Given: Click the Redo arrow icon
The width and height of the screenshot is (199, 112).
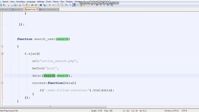Looking at the screenshot, I should (36, 5).
